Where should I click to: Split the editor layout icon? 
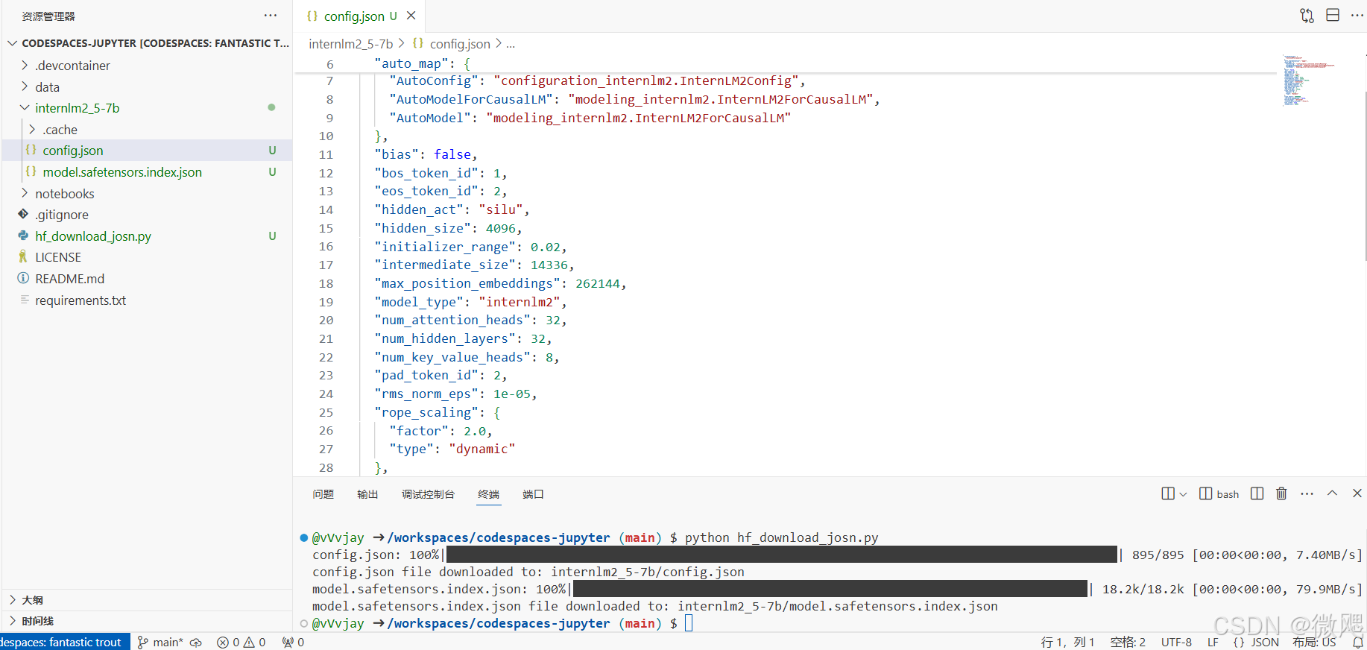click(x=1333, y=16)
